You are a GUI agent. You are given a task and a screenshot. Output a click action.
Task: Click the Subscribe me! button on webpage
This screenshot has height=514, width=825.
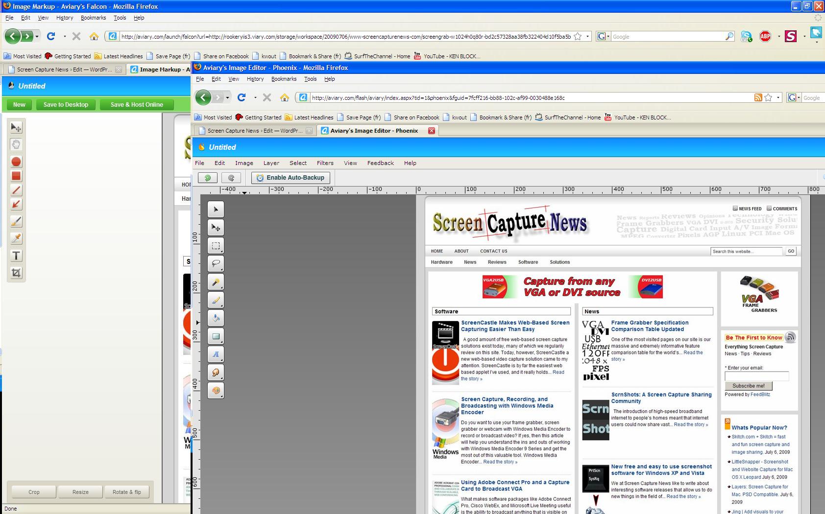click(x=748, y=386)
